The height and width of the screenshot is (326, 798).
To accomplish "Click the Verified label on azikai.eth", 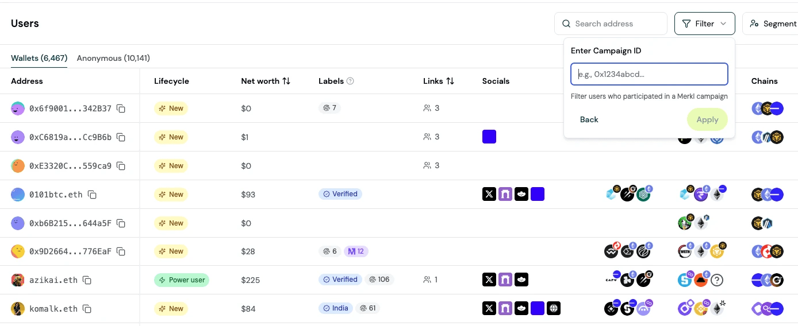I will click(x=340, y=280).
